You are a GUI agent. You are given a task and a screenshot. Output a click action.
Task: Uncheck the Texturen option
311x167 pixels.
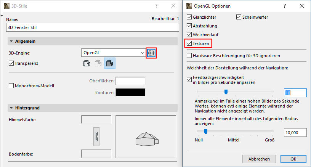[x=189, y=44]
